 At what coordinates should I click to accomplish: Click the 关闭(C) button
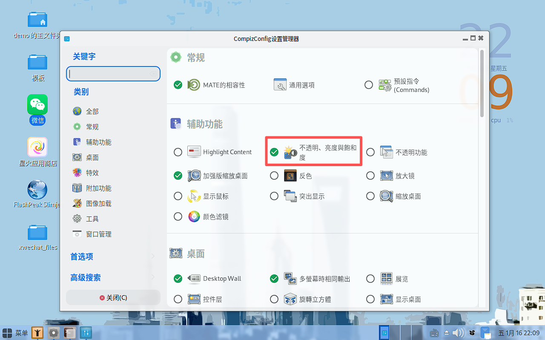tap(113, 297)
